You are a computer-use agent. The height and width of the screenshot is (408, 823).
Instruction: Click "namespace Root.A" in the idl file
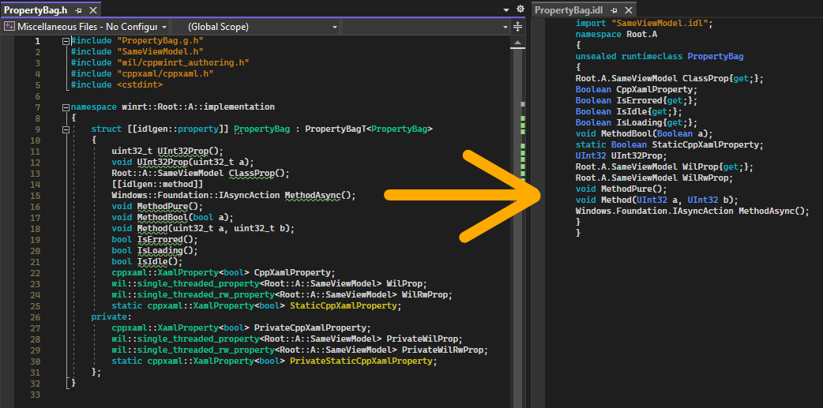(x=617, y=35)
